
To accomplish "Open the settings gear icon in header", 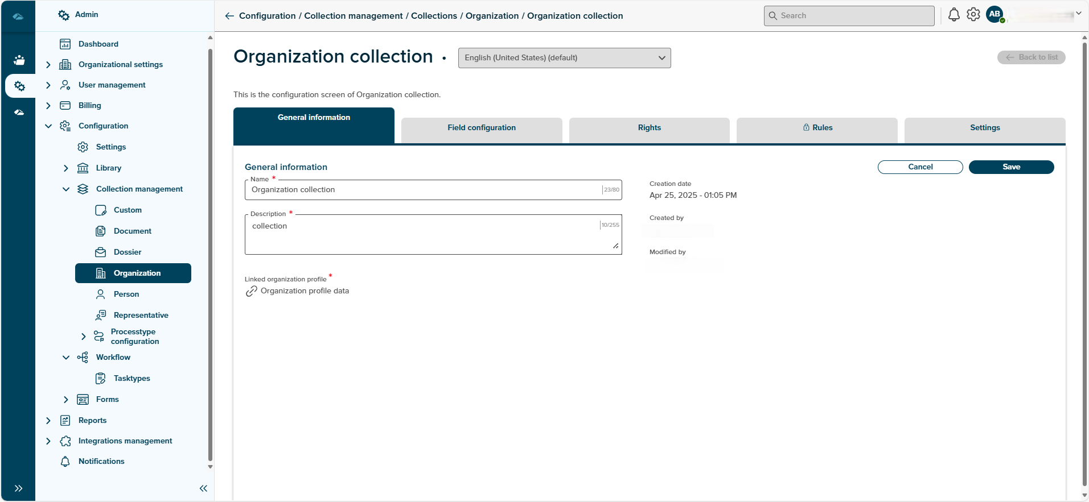I will click(x=973, y=15).
